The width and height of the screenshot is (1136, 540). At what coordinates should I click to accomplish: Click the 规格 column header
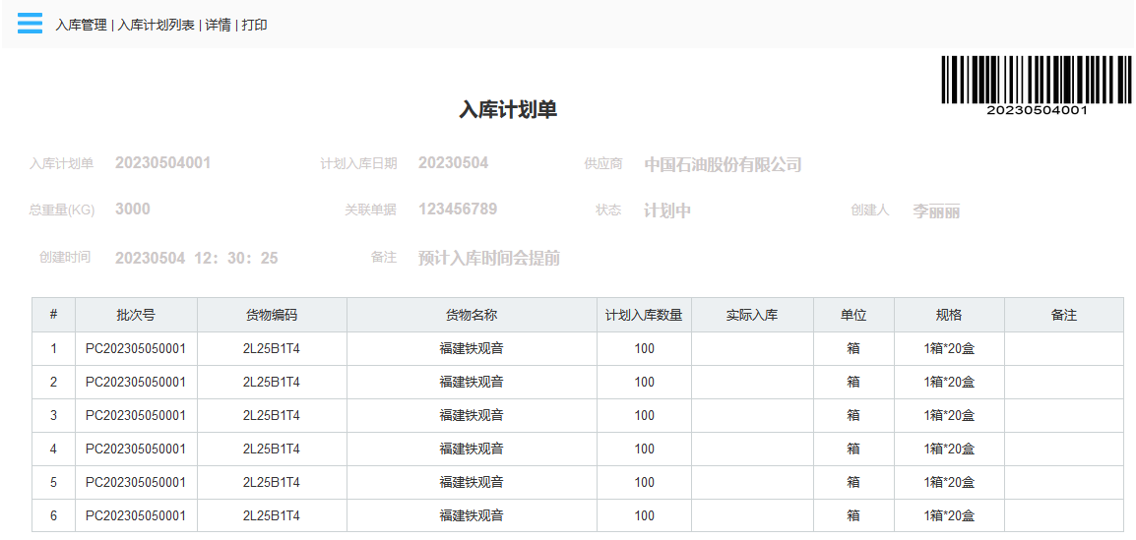click(x=949, y=315)
